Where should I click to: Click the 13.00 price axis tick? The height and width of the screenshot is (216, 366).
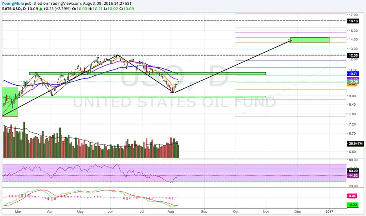click(353, 49)
